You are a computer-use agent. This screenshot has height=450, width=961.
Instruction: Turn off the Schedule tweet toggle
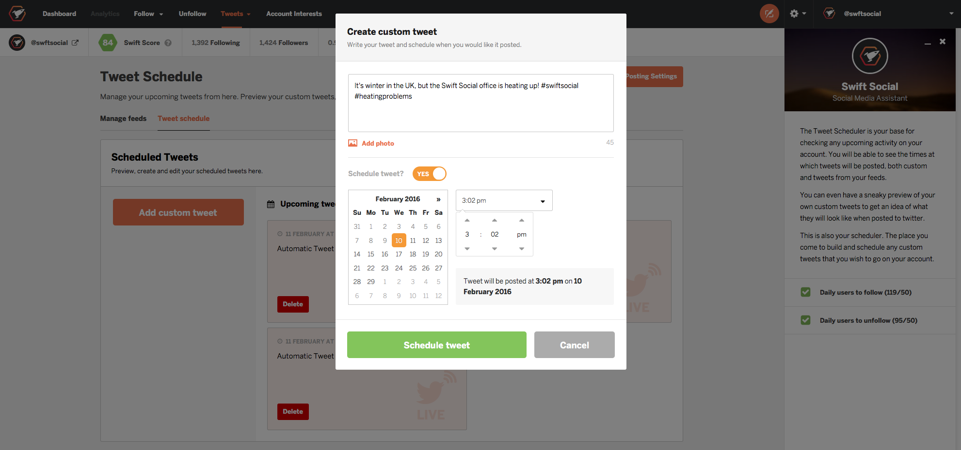pos(430,173)
